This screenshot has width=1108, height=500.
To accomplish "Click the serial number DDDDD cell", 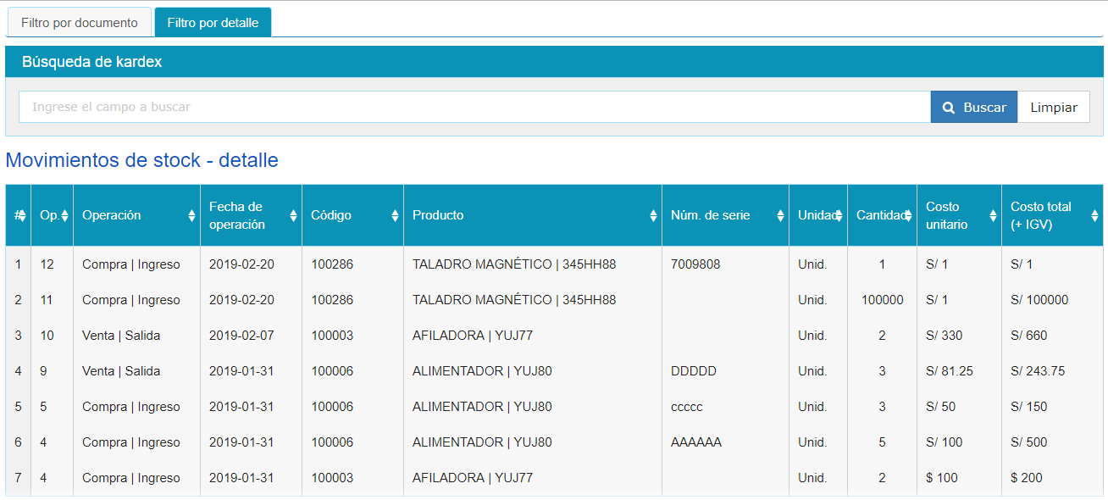I will (693, 371).
